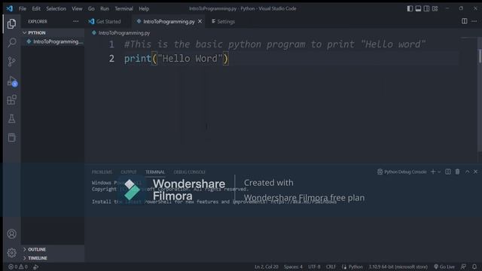Toggle the bottom panel layout icon
482x271 pixels.
pyautogui.click(x=418, y=8)
